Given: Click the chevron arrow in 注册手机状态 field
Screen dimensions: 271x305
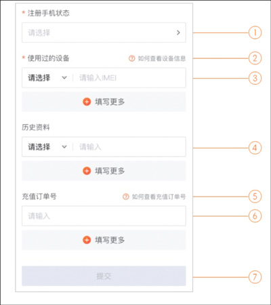Looking at the screenshot, I should point(178,33).
